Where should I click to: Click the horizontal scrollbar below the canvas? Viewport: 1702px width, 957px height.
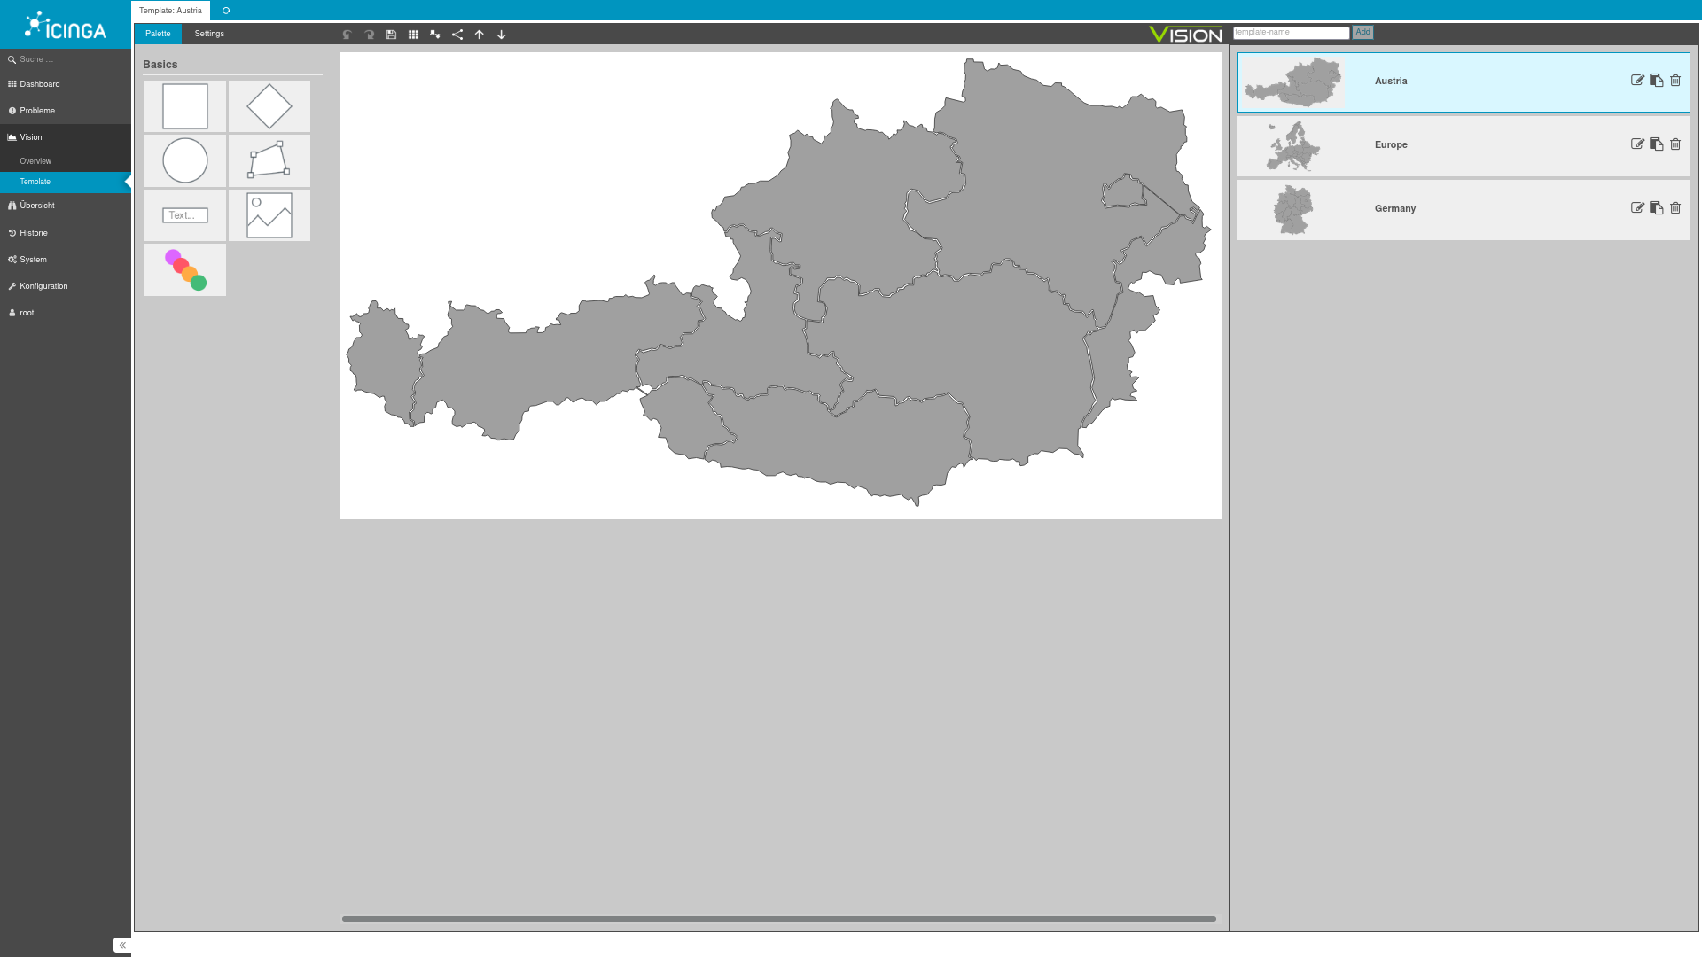tap(779, 919)
